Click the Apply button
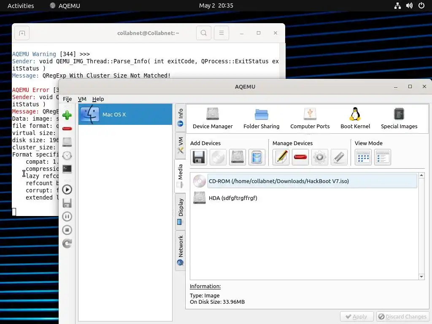432x324 pixels. (356, 316)
